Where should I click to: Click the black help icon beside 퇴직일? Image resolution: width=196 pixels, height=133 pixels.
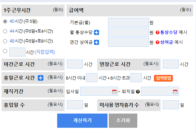(138, 92)
